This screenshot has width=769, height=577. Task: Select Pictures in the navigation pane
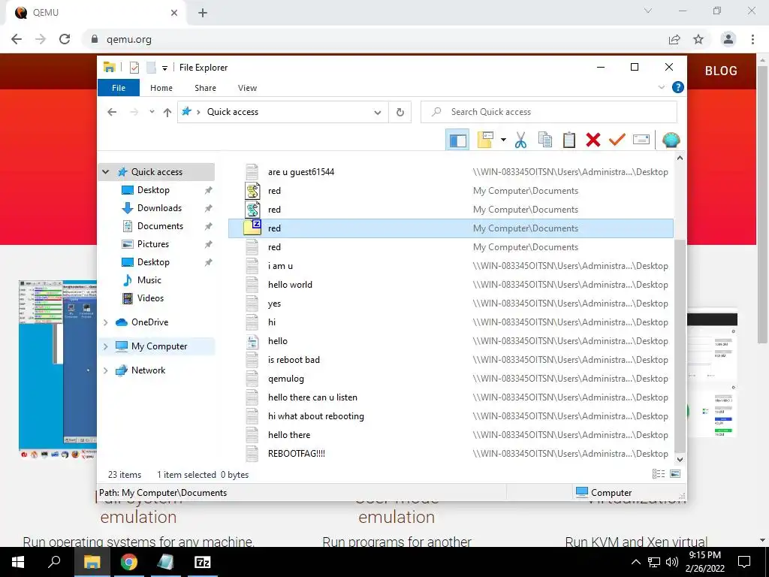(152, 244)
